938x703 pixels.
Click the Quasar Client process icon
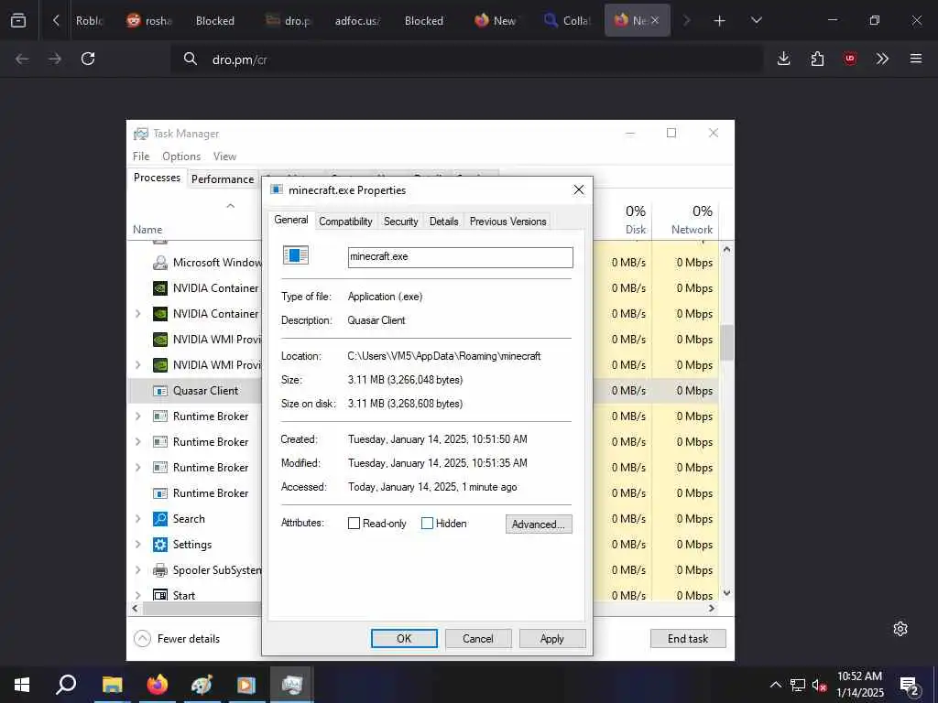159,391
